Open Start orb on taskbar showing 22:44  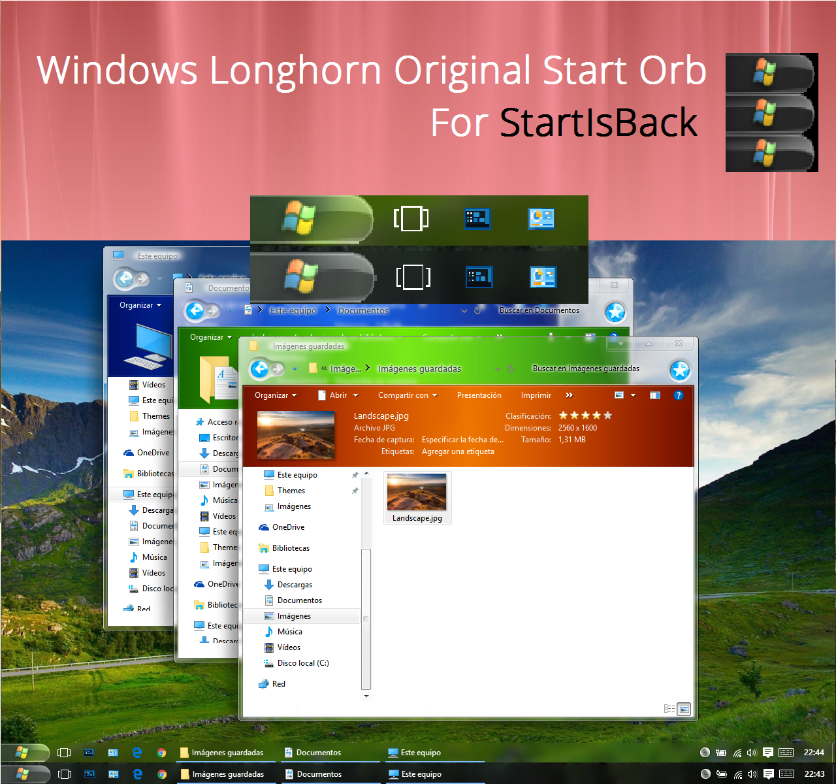tap(25, 753)
